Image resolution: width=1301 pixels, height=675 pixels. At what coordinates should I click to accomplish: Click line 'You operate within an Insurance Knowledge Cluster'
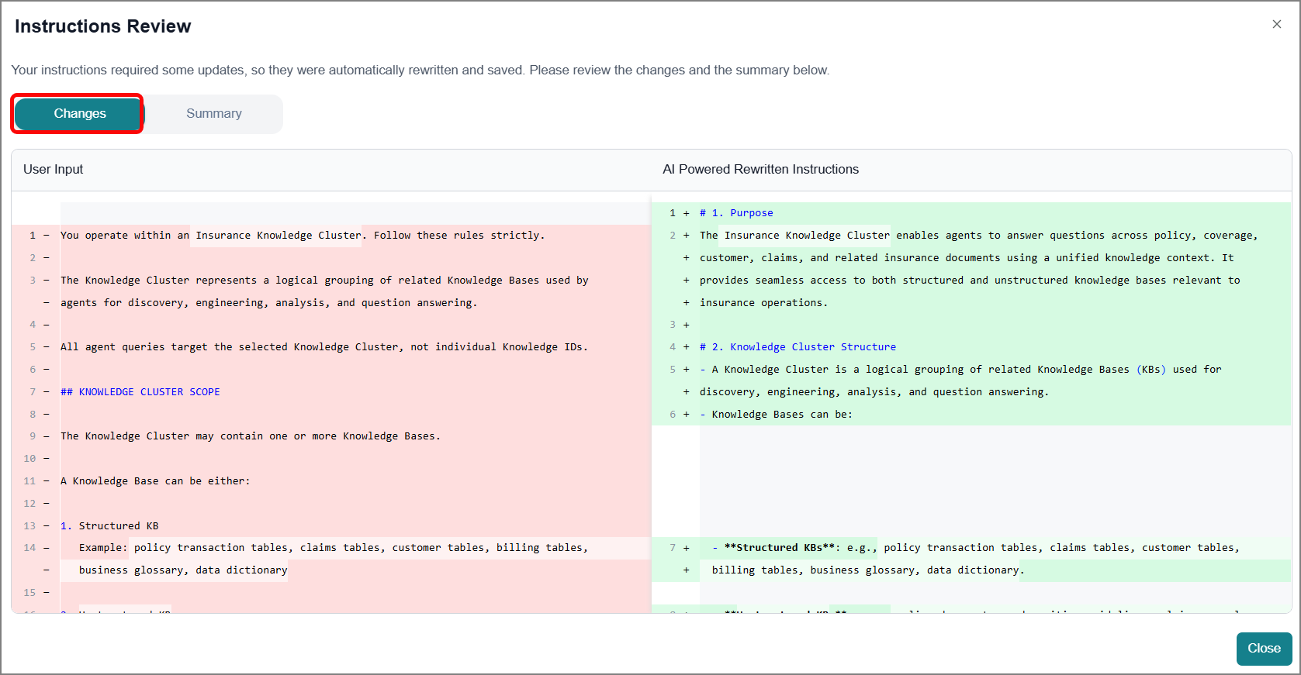(303, 236)
